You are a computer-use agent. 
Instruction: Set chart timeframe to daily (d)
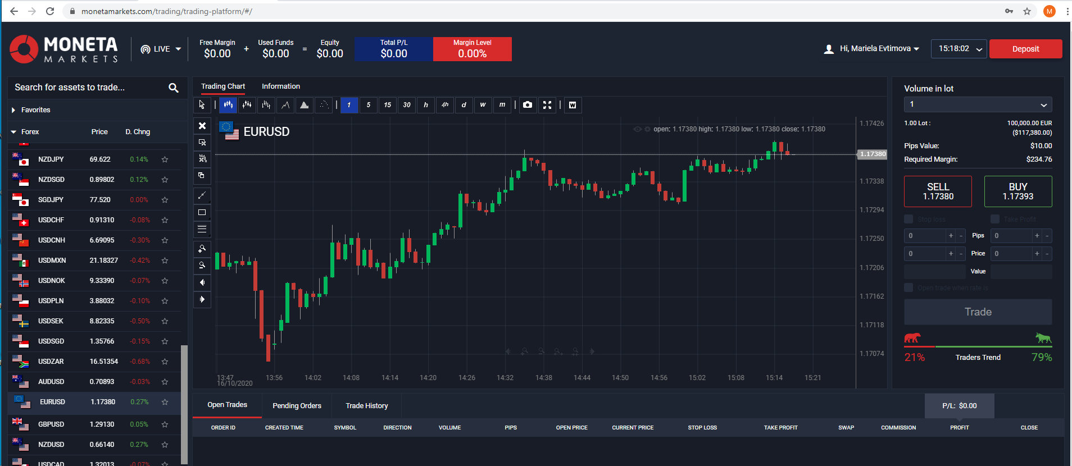click(464, 105)
